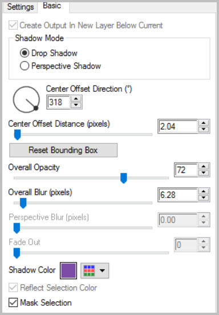Click the purple Shadow Color swatch
Screen dimensions: 219x315
click(68, 270)
